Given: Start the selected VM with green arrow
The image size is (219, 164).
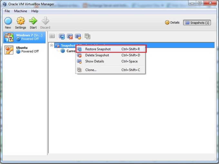Looking at the screenshot, I should pos(33,21).
